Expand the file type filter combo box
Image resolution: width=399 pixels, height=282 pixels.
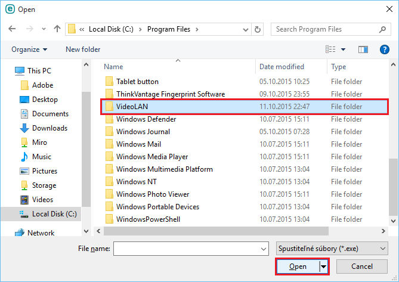[x=332, y=247]
